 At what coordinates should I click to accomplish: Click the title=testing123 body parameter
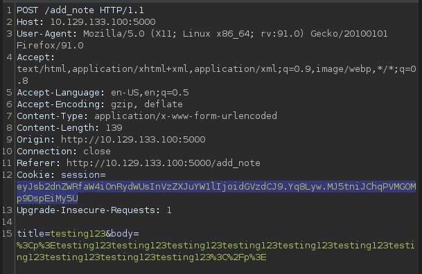(61, 234)
